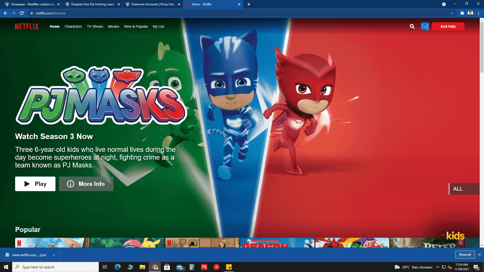Open the Sticky Notes taskbar icon
Screen dimensions: 484x272
229,267
